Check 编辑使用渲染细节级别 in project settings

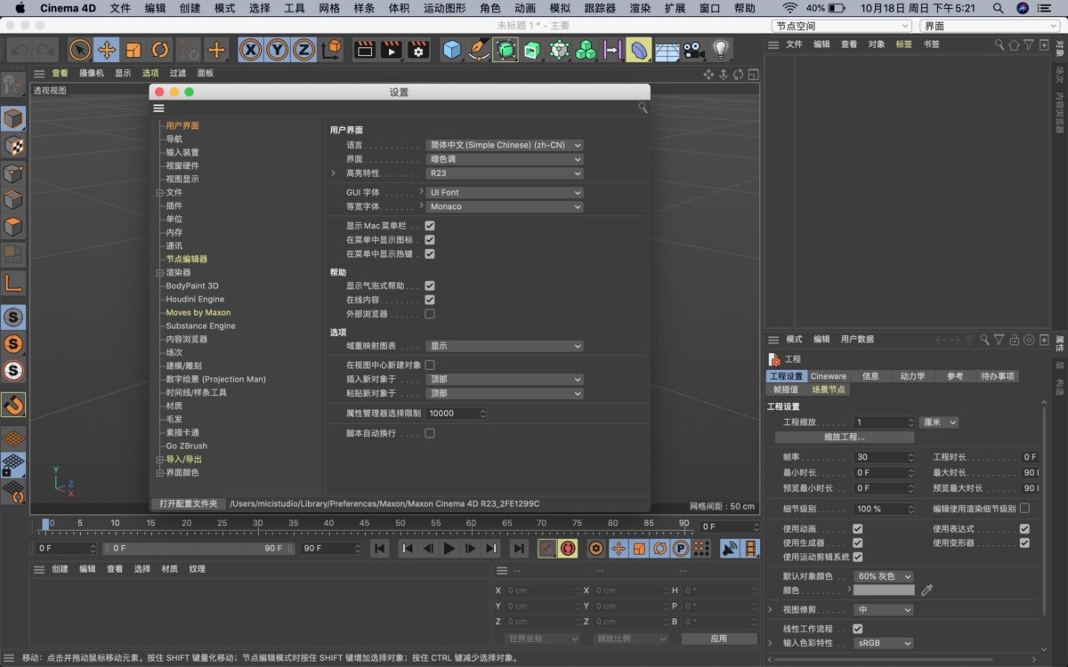click(1025, 508)
